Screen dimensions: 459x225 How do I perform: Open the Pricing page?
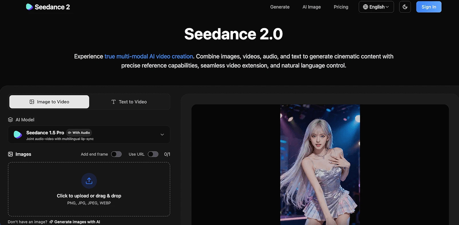[341, 7]
